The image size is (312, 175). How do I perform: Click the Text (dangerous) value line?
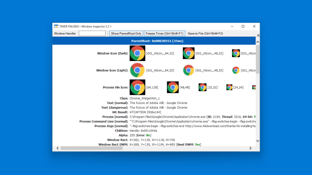tap(158, 108)
